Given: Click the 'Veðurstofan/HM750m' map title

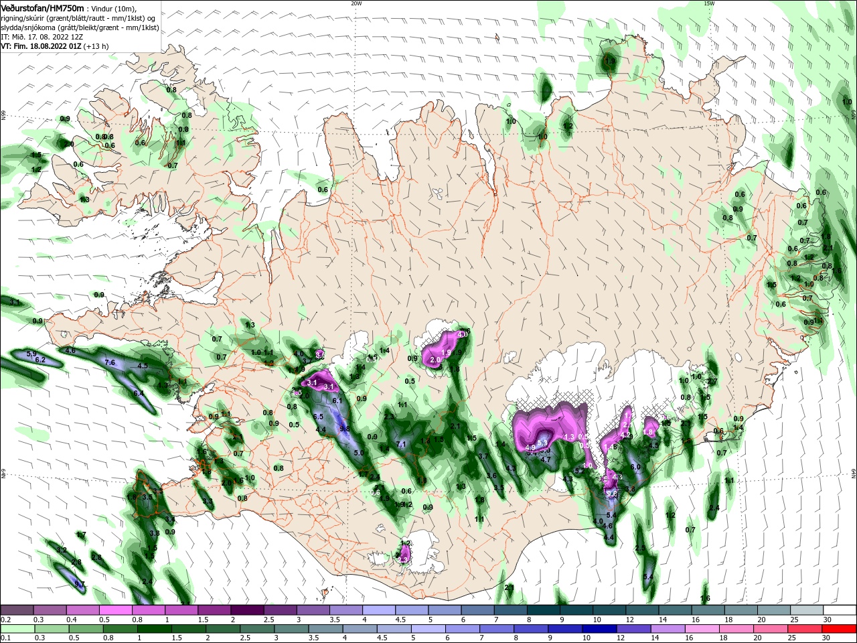Looking at the screenshot, I should [x=42, y=8].
